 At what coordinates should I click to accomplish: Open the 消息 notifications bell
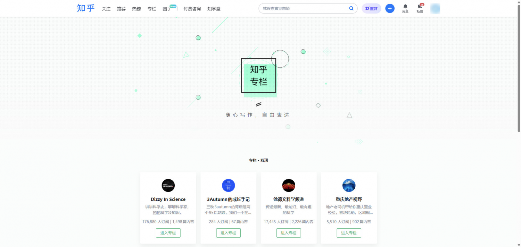(x=405, y=8)
